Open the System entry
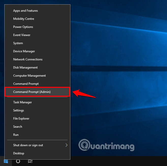 pyautogui.click(x=37, y=43)
